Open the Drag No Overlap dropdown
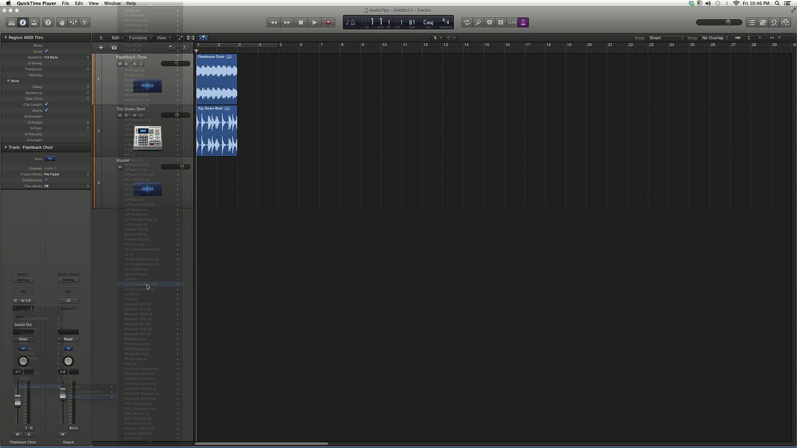This screenshot has width=797, height=448. 715,38
